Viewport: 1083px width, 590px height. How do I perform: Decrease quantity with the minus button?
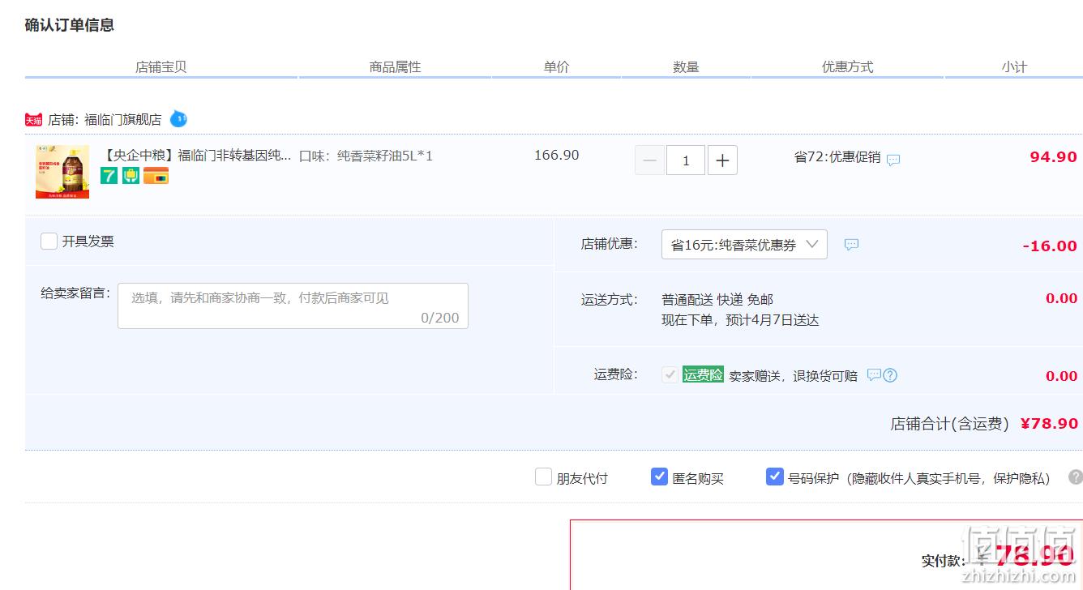point(649,160)
